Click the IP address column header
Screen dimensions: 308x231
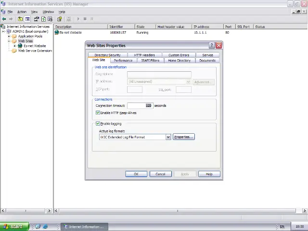pyautogui.click(x=207, y=27)
